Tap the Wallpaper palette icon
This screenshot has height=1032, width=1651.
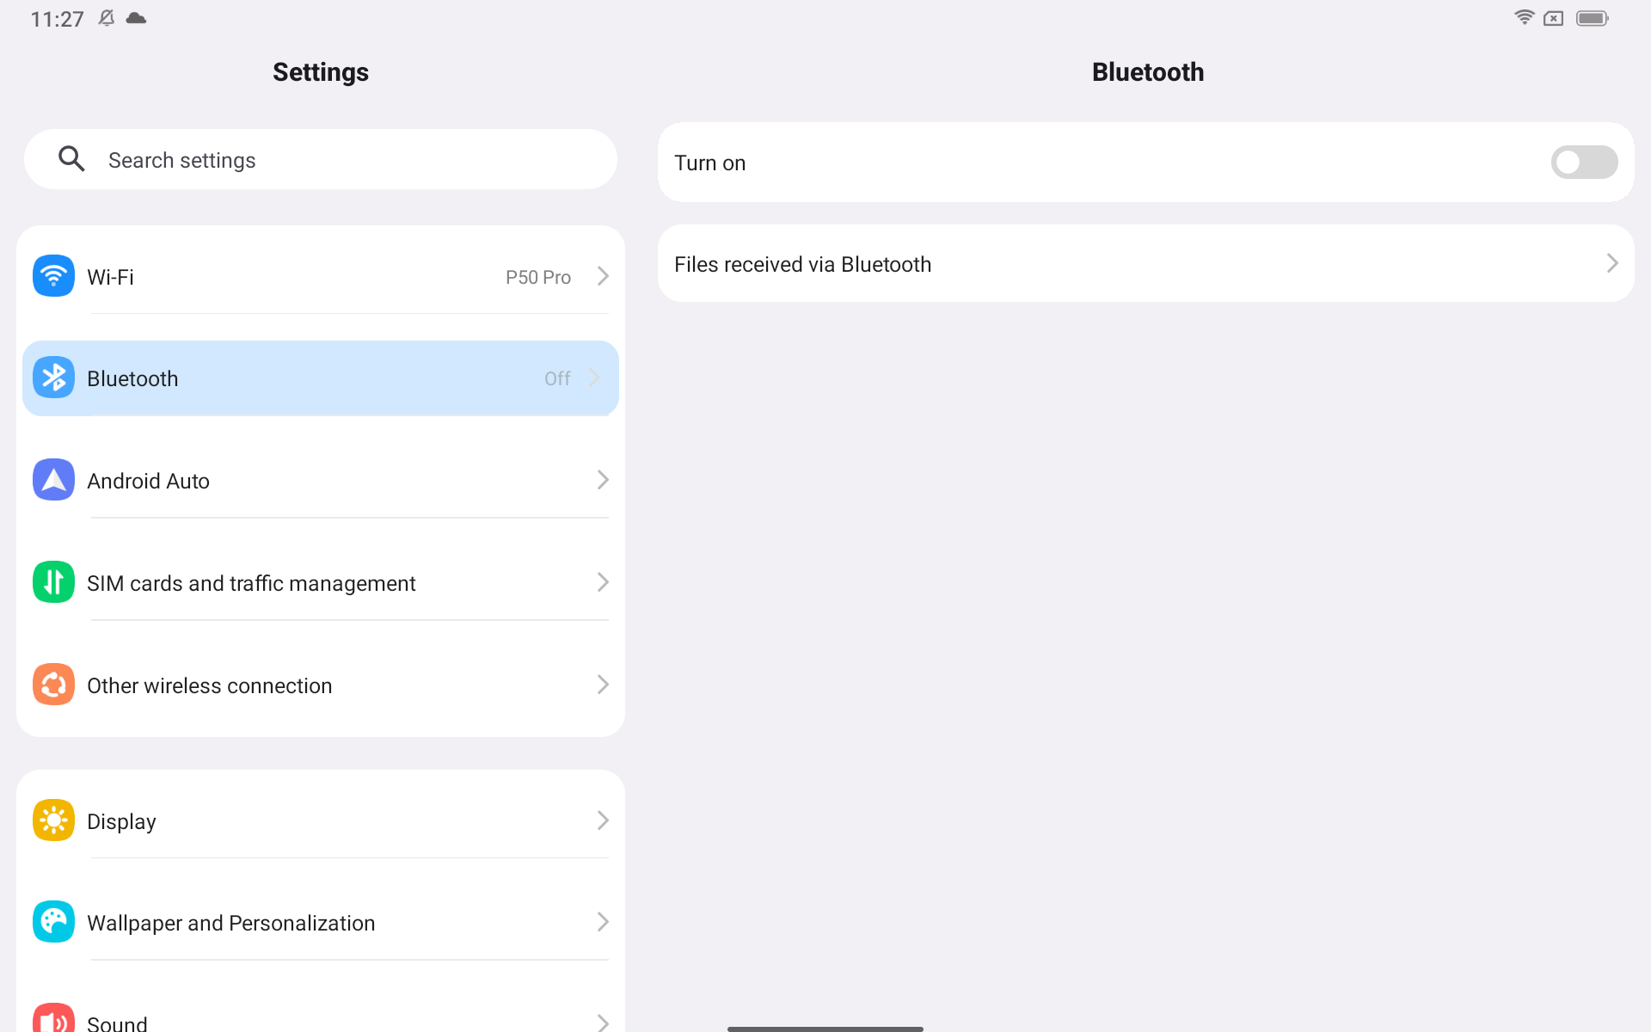point(53,922)
